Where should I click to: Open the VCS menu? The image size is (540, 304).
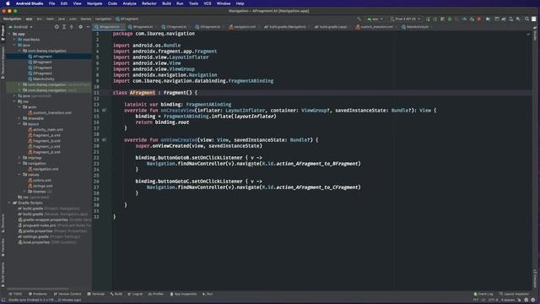point(208,3)
